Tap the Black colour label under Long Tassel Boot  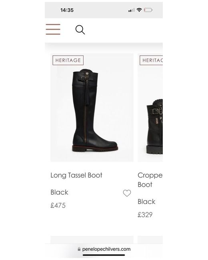point(59,192)
